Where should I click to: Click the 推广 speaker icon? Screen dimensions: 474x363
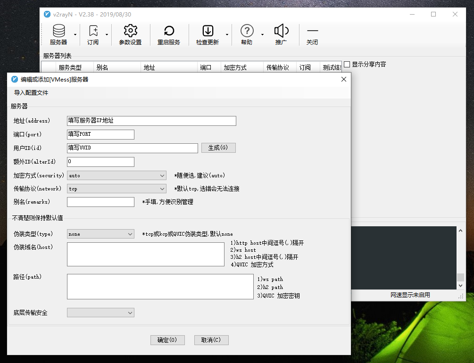[281, 34]
